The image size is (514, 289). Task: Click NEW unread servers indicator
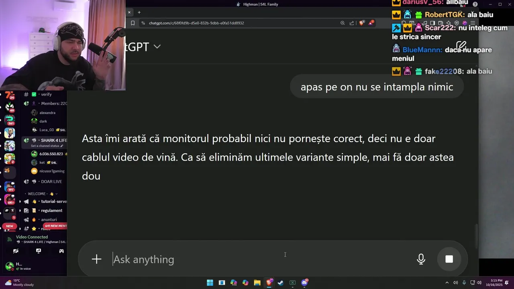[x=10, y=226]
